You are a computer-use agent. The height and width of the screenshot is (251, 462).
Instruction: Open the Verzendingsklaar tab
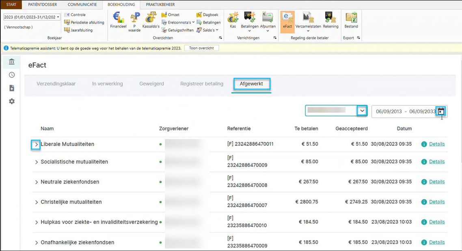pyautogui.click(x=56, y=84)
